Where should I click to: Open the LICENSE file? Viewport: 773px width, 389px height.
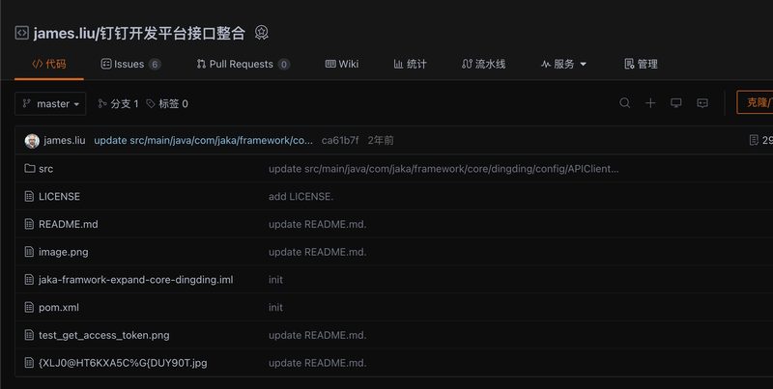click(x=59, y=197)
